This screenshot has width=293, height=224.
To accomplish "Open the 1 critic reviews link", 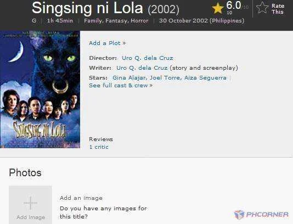I will (99, 147).
